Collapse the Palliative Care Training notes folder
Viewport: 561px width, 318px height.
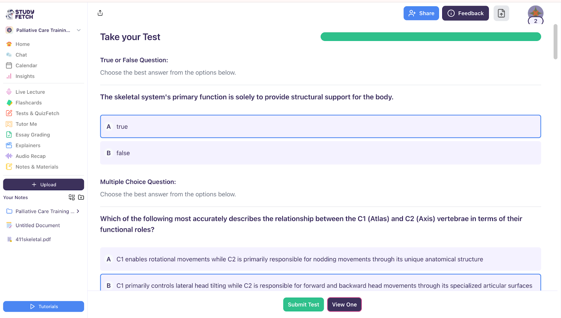point(78,211)
